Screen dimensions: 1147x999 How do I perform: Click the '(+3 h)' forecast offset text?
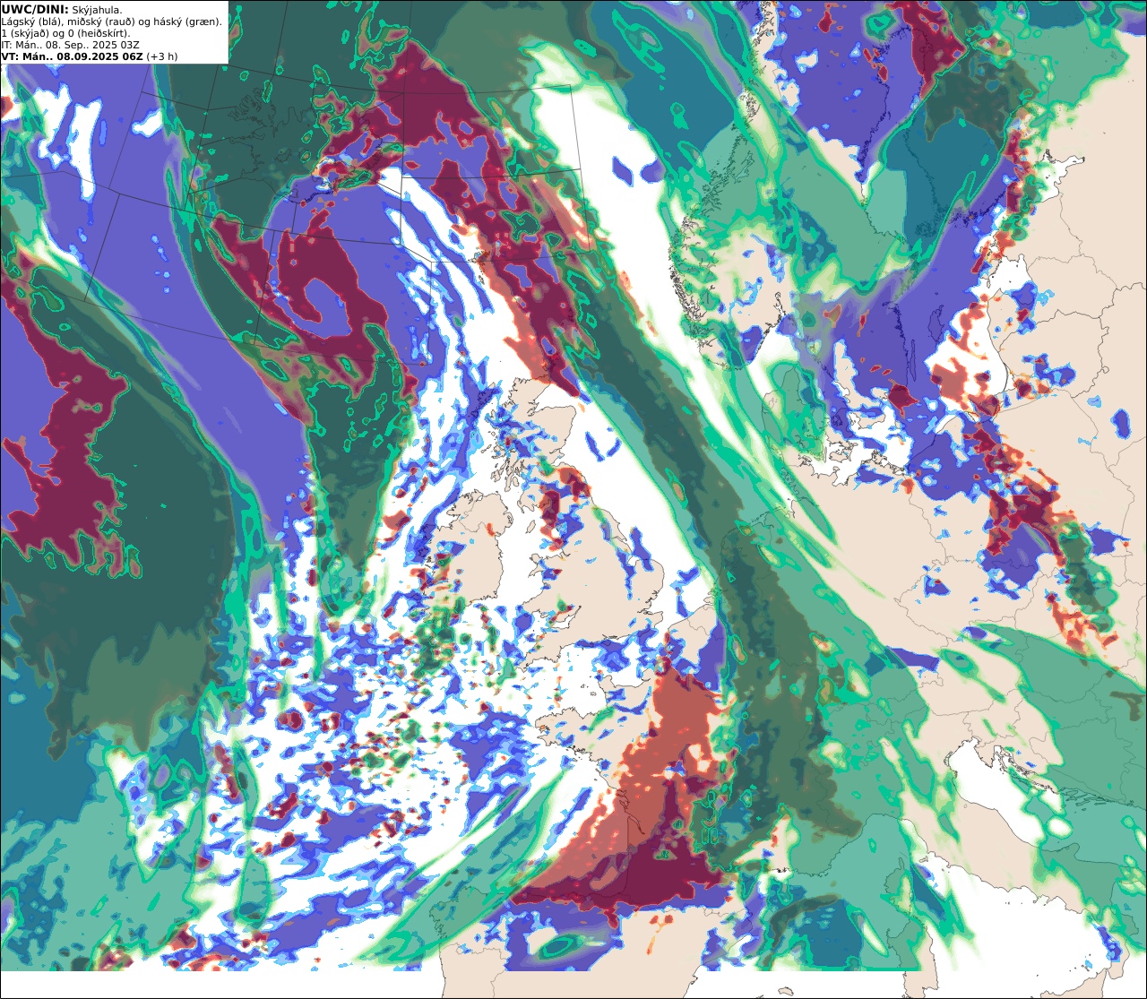click(x=162, y=56)
